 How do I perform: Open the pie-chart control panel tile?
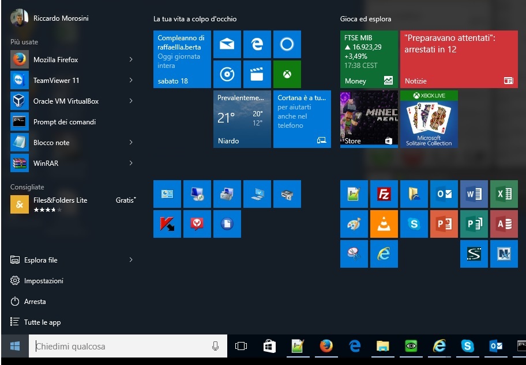tap(167, 194)
